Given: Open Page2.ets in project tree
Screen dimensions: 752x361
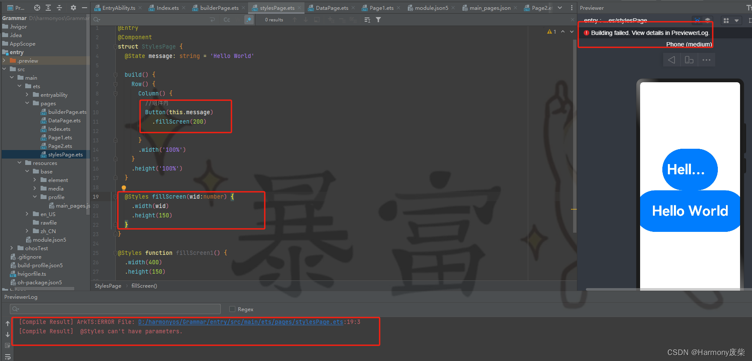Looking at the screenshot, I should pyautogui.click(x=60, y=146).
